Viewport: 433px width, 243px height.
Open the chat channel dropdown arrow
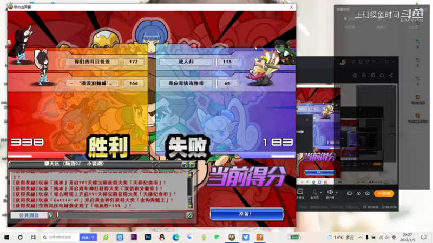pos(50,215)
